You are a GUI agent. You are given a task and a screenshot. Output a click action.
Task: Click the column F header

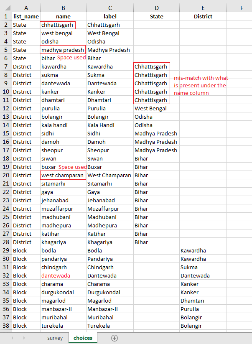point(242,8)
